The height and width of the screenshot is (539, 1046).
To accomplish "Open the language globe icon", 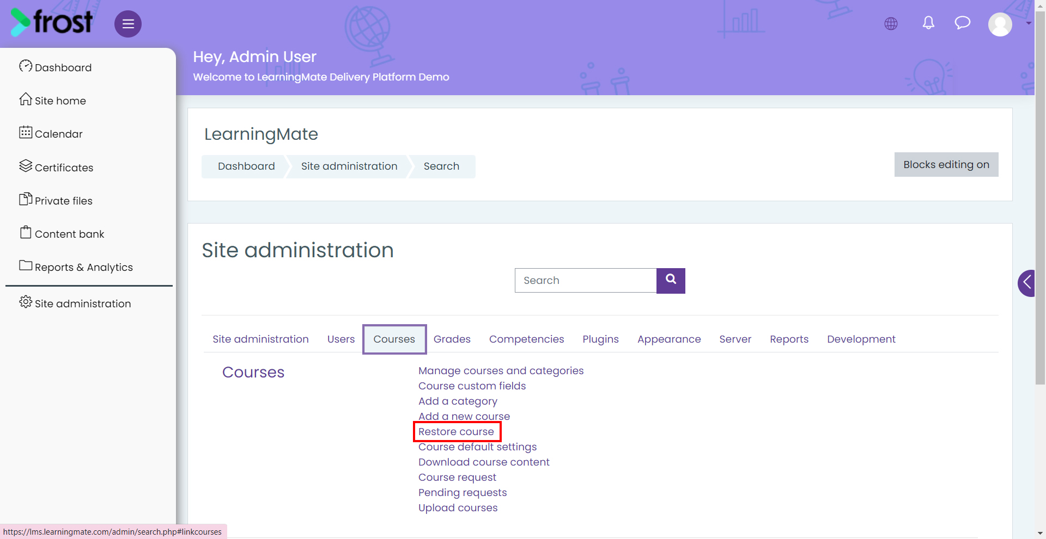I will (x=891, y=23).
